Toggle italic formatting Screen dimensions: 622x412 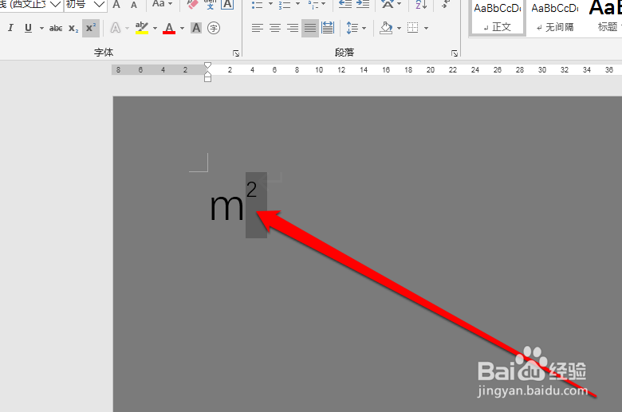tap(10, 28)
